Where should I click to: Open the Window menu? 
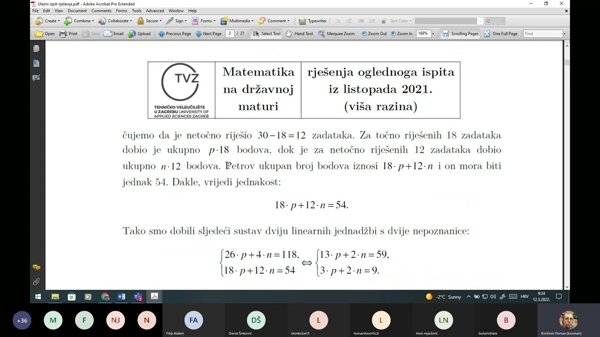point(176,11)
